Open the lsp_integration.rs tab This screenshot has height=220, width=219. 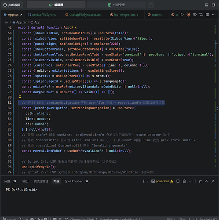126,15
